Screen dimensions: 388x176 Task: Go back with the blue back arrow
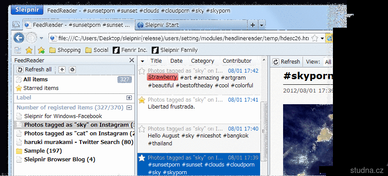(x=19, y=38)
